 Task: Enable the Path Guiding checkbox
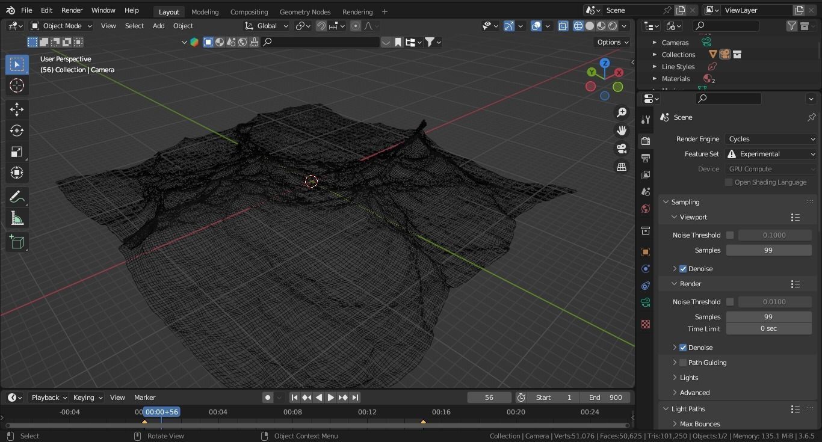coord(683,363)
